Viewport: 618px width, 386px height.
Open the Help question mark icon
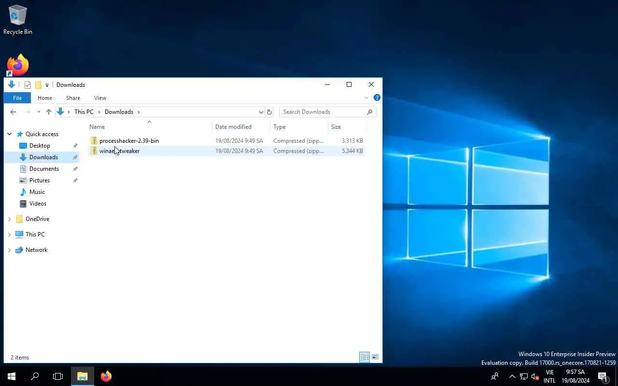pyautogui.click(x=377, y=97)
